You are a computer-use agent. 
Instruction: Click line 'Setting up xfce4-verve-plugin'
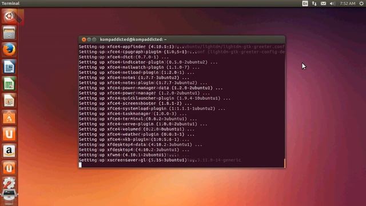pos(143,124)
